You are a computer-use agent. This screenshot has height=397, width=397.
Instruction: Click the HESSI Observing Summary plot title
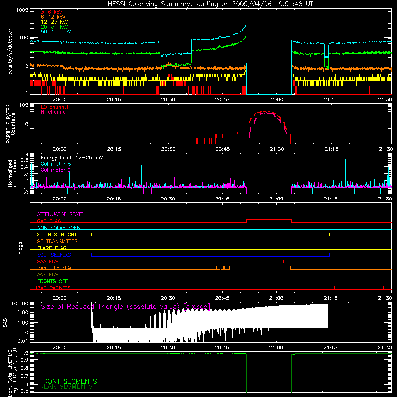click(210, 4)
